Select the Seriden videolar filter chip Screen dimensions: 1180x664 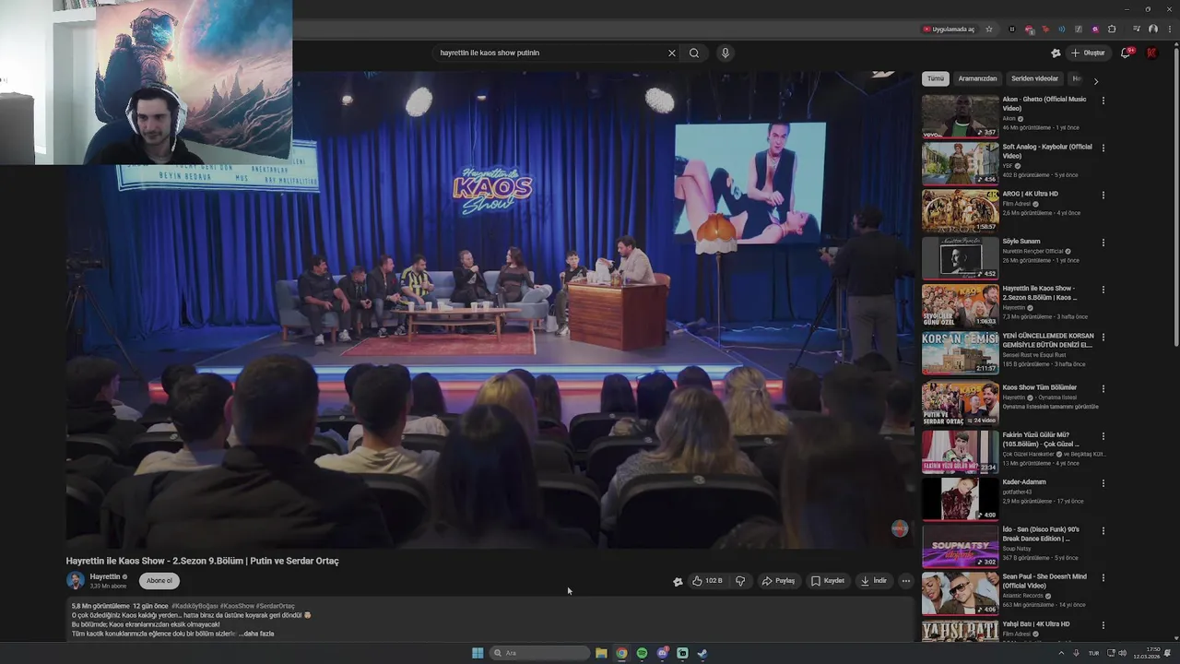click(x=1034, y=78)
